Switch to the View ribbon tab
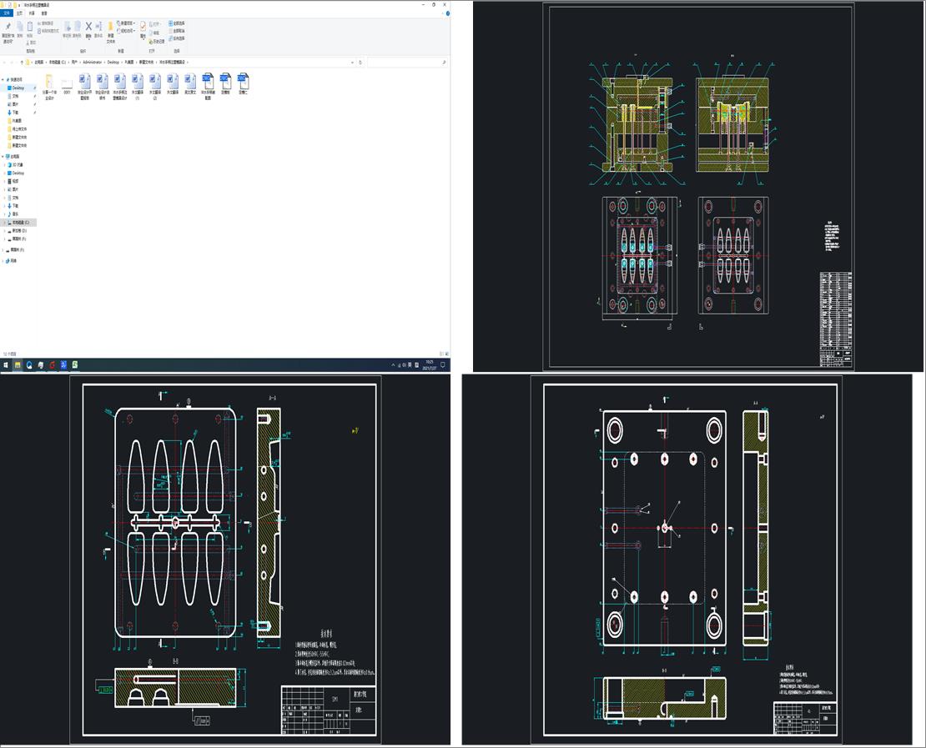926x748 pixels. (45, 13)
